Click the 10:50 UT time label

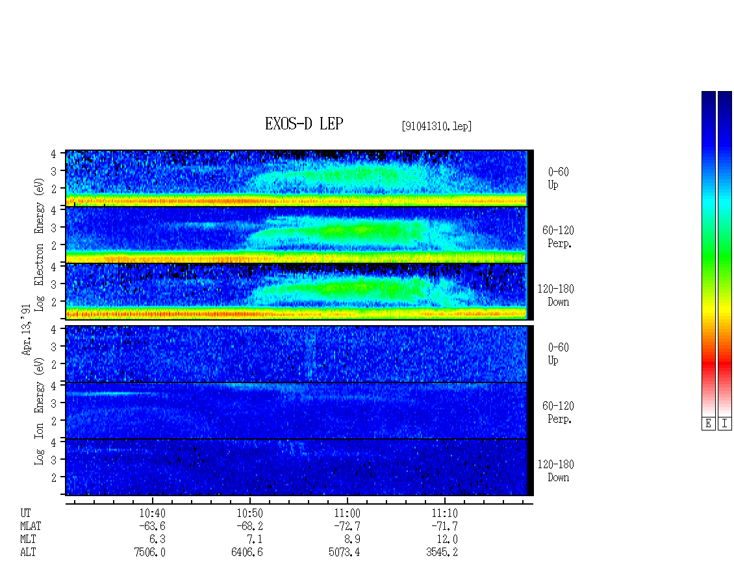pyautogui.click(x=249, y=513)
